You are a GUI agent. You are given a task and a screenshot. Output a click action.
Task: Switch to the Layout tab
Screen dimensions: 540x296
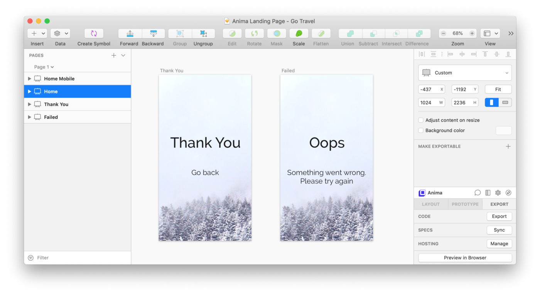431,204
